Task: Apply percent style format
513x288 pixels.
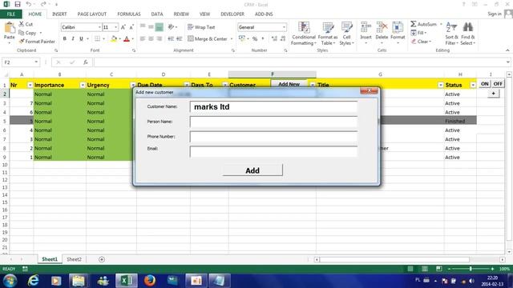Action: tap(255, 38)
